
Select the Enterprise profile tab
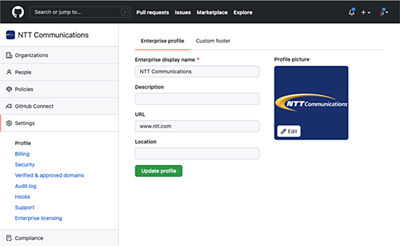pyautogui.click(x=162, y=41)
